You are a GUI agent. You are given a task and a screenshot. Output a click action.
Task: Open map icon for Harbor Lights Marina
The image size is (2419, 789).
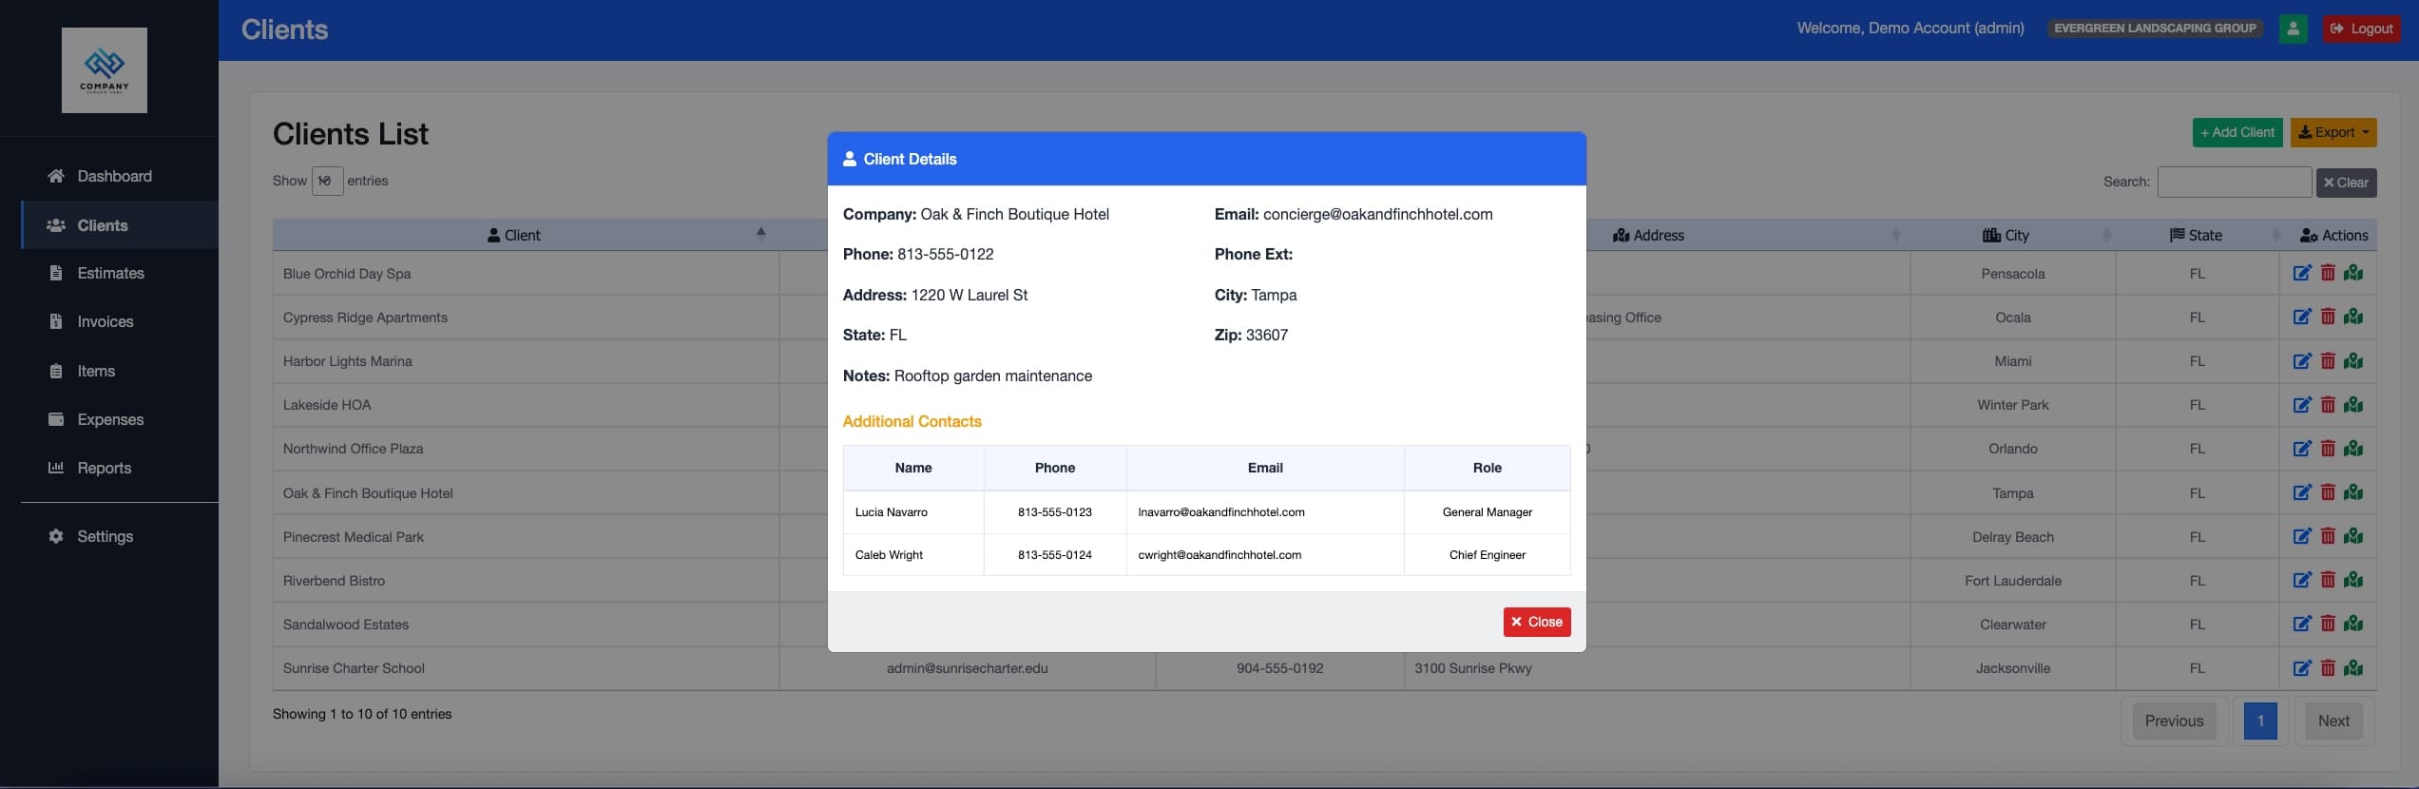pyautogui.click(x=2353, y=360)
